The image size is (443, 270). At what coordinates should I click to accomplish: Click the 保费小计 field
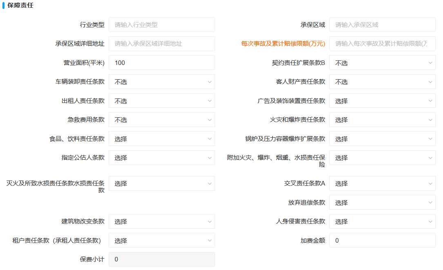click(x=161, y=259)
